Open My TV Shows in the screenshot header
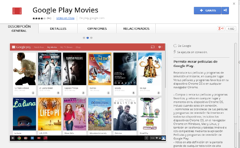 [66, 47]
